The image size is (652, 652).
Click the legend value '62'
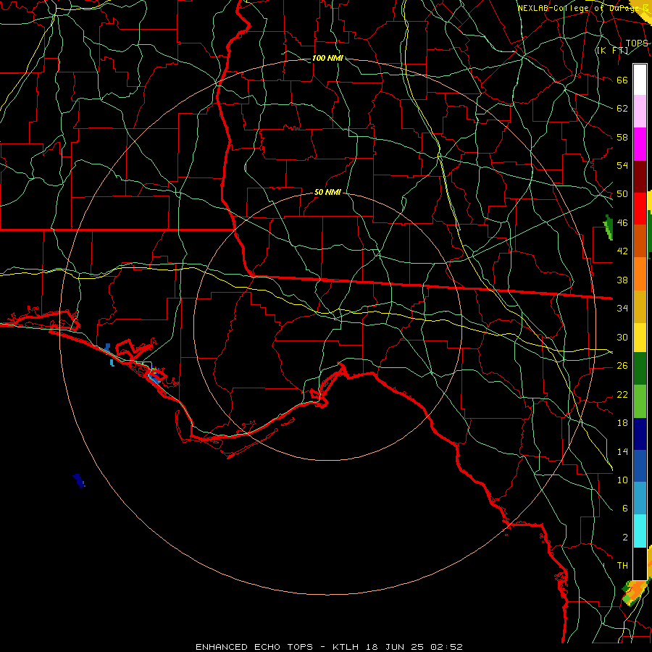622,109
